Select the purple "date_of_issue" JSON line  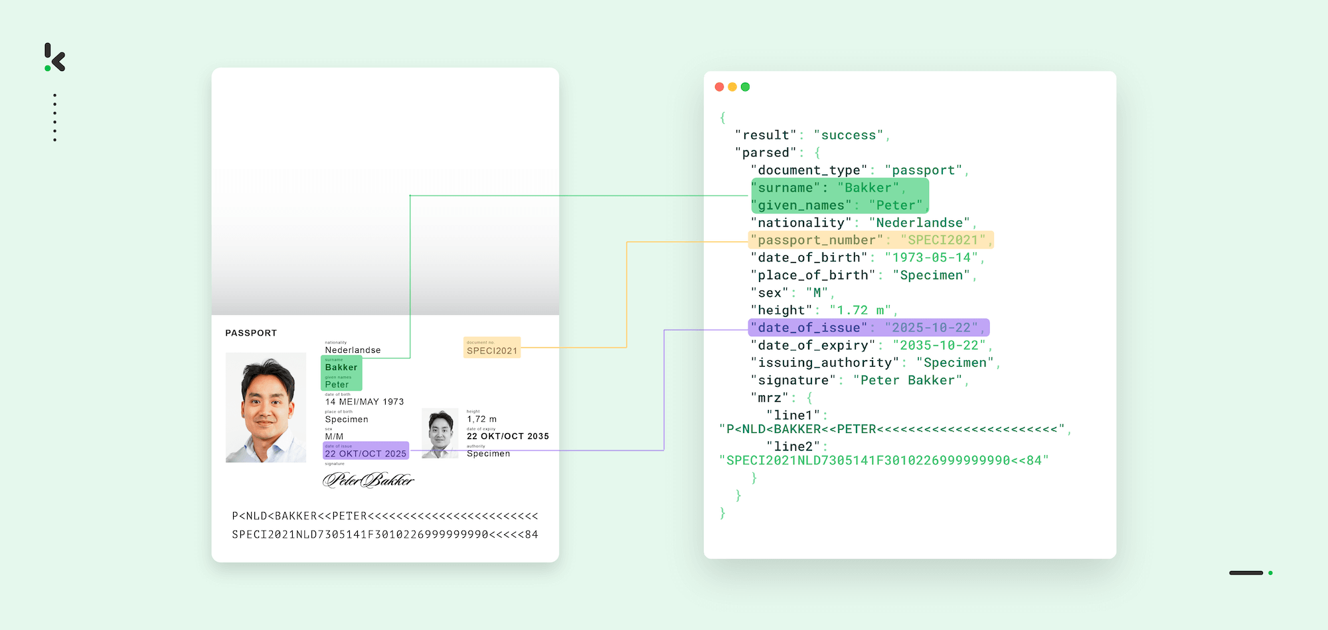(x=868, y=328)
